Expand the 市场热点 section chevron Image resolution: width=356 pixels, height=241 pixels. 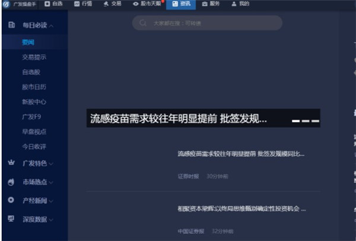[x=51, y=182]
